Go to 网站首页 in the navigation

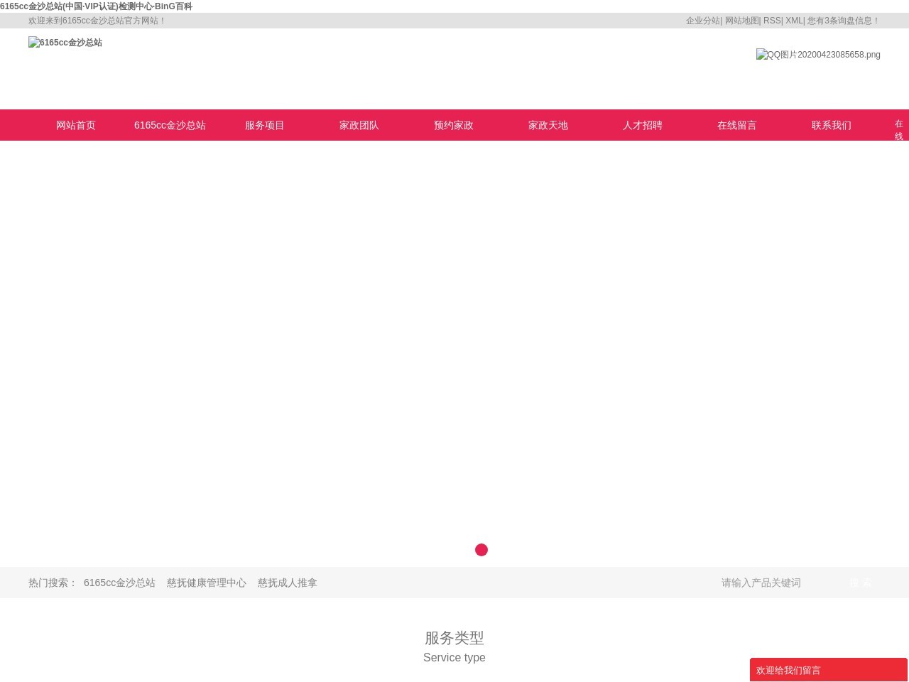[75, 125]
